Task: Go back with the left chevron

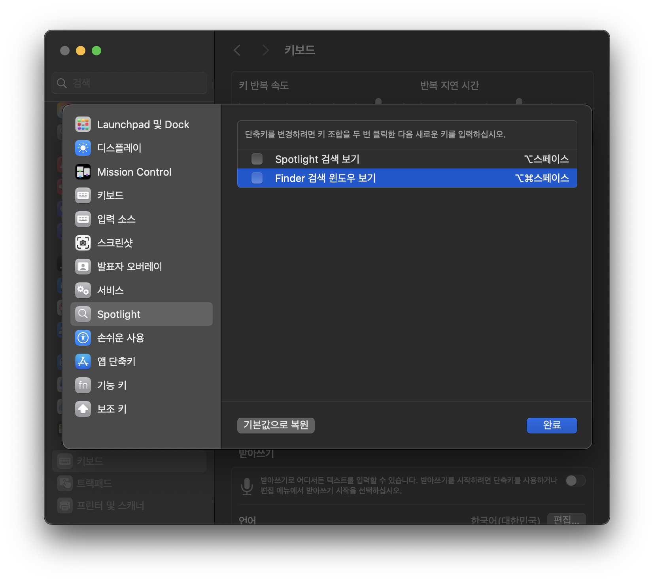Action: (x=237, y=50)
